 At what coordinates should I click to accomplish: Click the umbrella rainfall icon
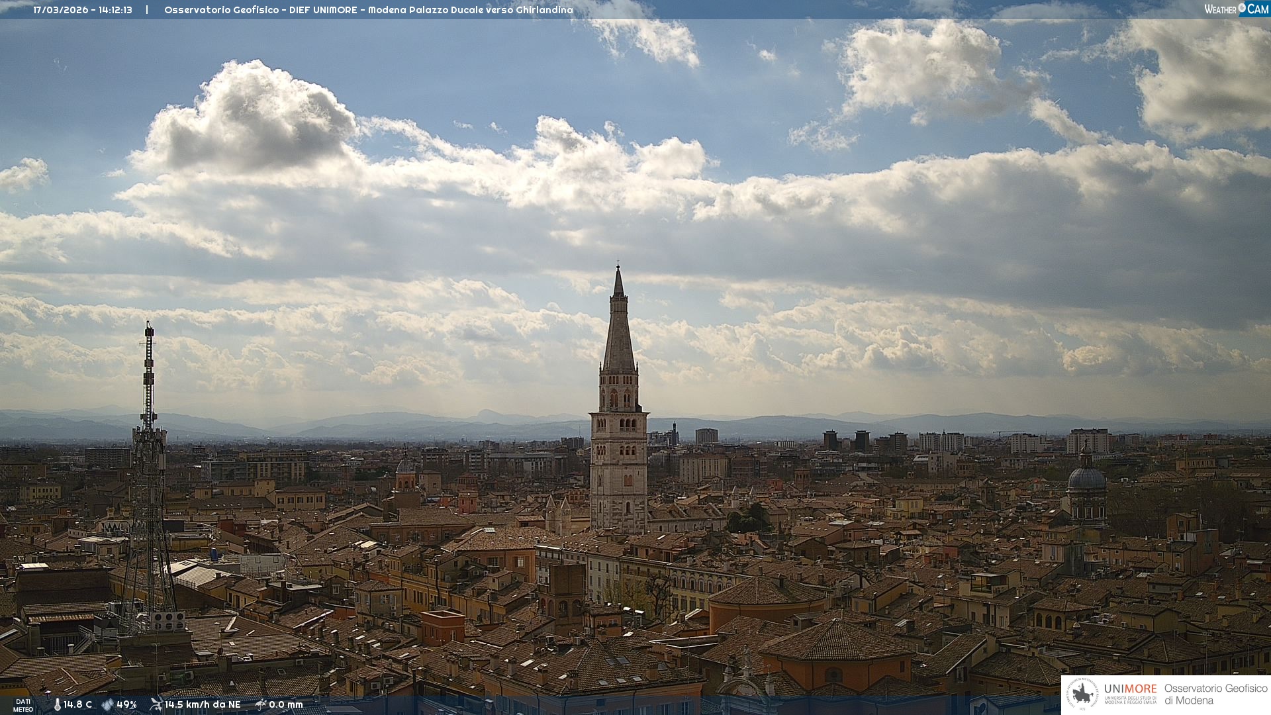[x=260, y=704]
